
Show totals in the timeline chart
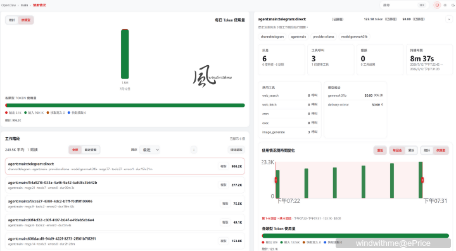(x=427, y=150)
